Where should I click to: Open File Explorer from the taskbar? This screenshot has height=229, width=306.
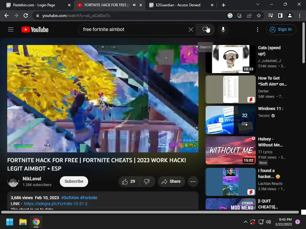pyautogui.click(x=23, y=222)
